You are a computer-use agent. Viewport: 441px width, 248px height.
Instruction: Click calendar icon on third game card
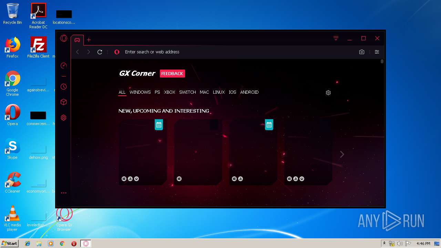269,125
